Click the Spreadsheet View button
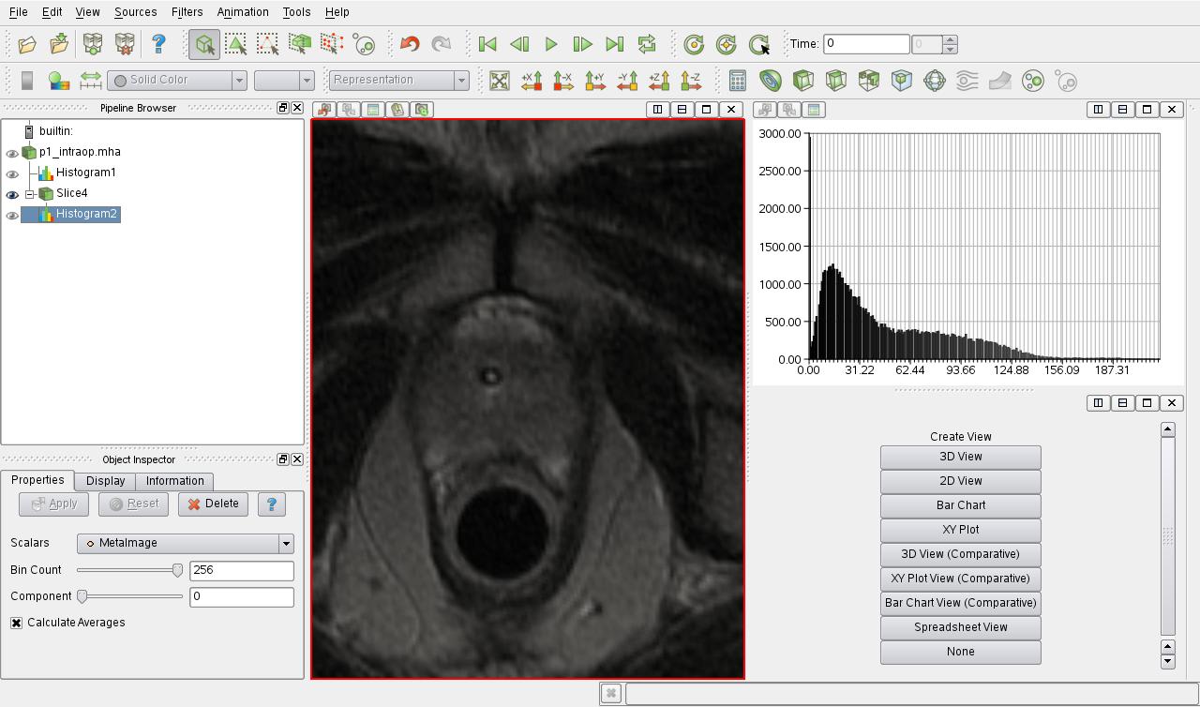The image size is (1200, 707). point(960,627)
